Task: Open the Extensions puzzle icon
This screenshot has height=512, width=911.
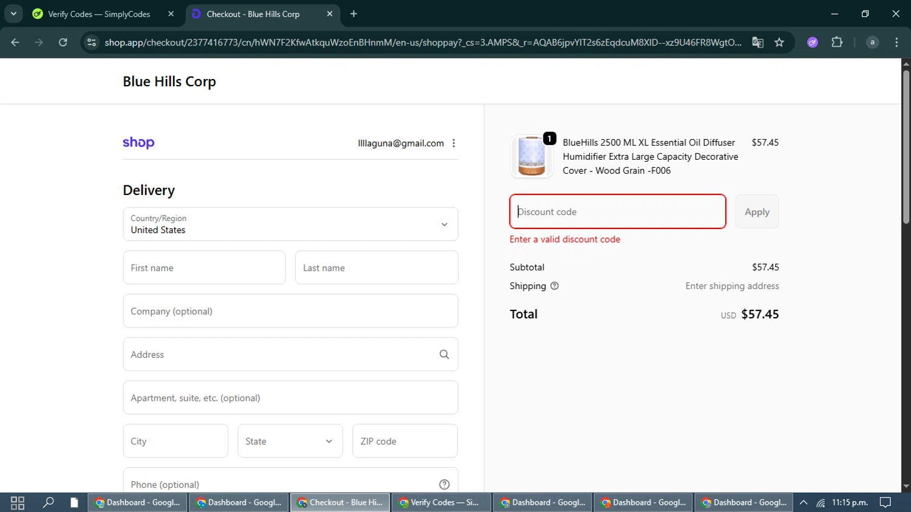Action: point(837,43)
